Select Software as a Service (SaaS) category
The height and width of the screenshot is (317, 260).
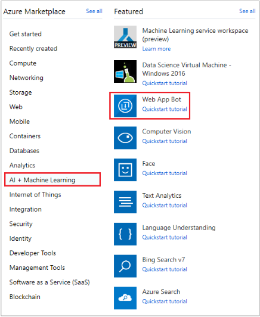[49, 282]
